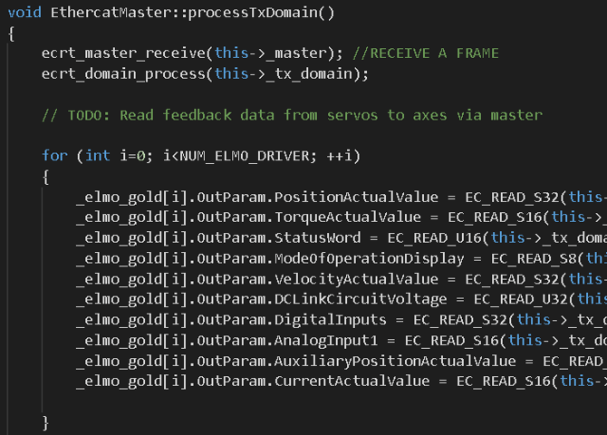Click the TorqueActualValue member

tap(348, 217)
